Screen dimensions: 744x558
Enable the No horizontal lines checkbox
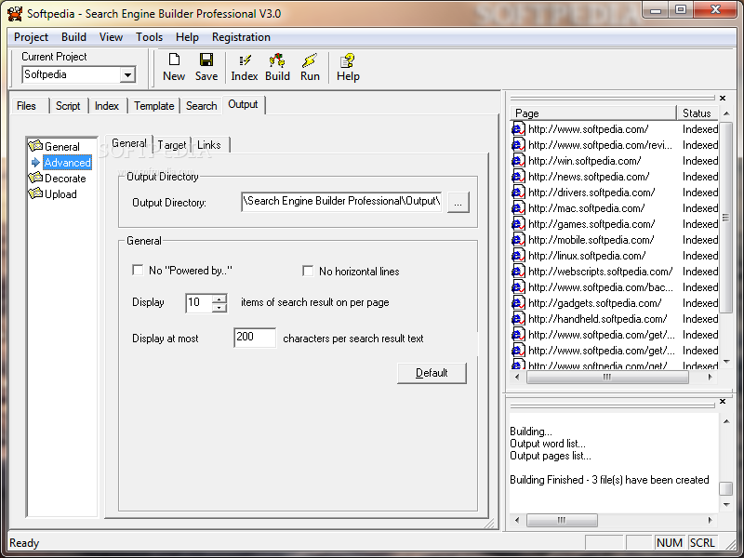[308, 271]
